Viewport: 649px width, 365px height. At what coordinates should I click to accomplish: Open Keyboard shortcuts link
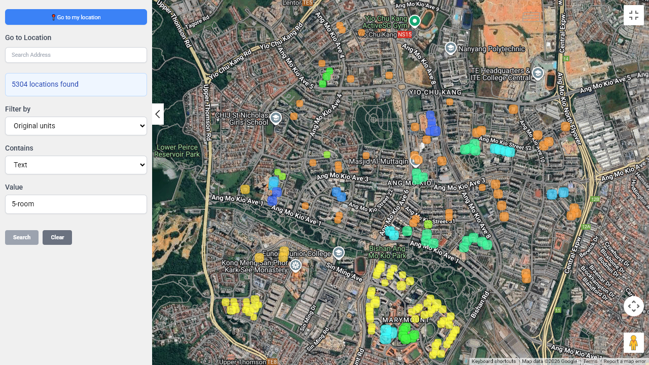493,361
